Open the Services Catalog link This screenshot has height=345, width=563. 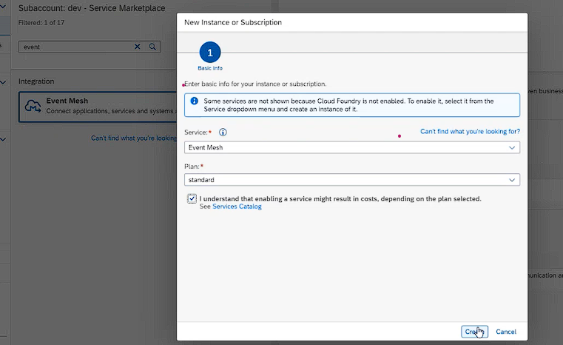click(237, 207)
